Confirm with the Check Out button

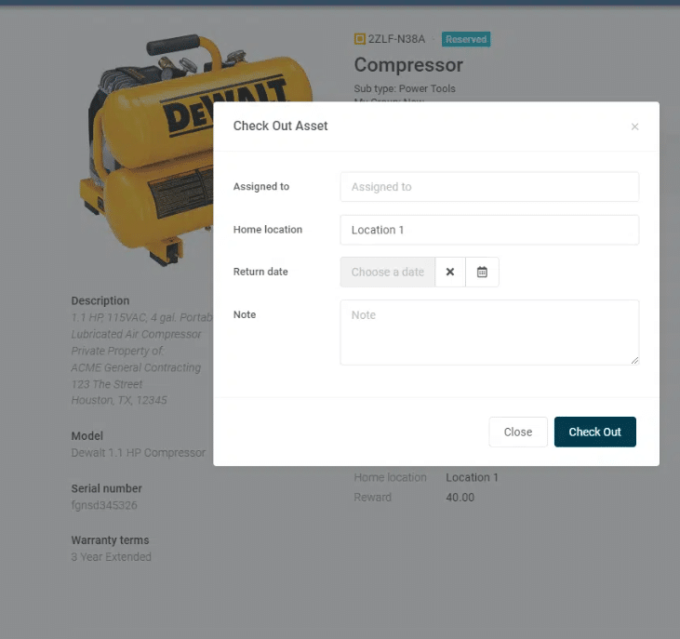click(594, 432)
